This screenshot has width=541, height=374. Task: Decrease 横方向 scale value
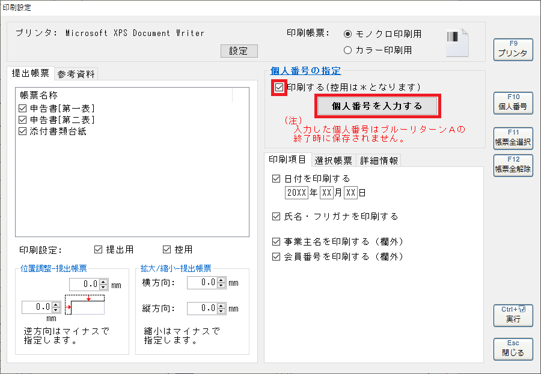(x=221, y=285)
